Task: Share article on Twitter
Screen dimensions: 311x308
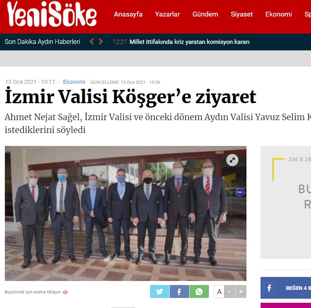Action: tap(160, 291)
